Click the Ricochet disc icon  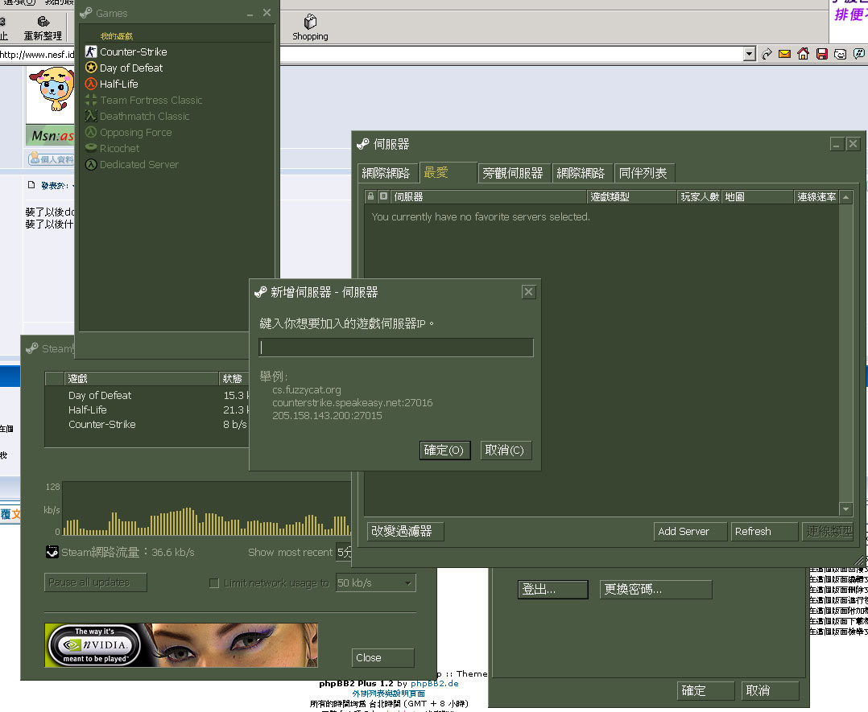pyautogui.click(x=91, y=148)
